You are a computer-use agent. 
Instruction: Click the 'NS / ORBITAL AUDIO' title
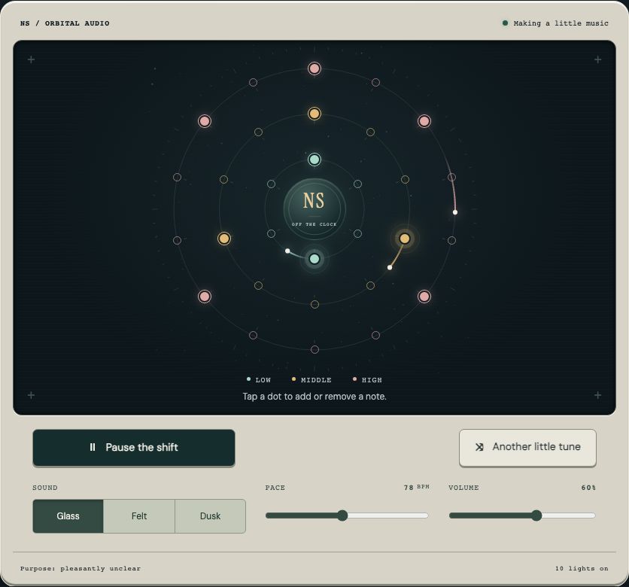65,23
